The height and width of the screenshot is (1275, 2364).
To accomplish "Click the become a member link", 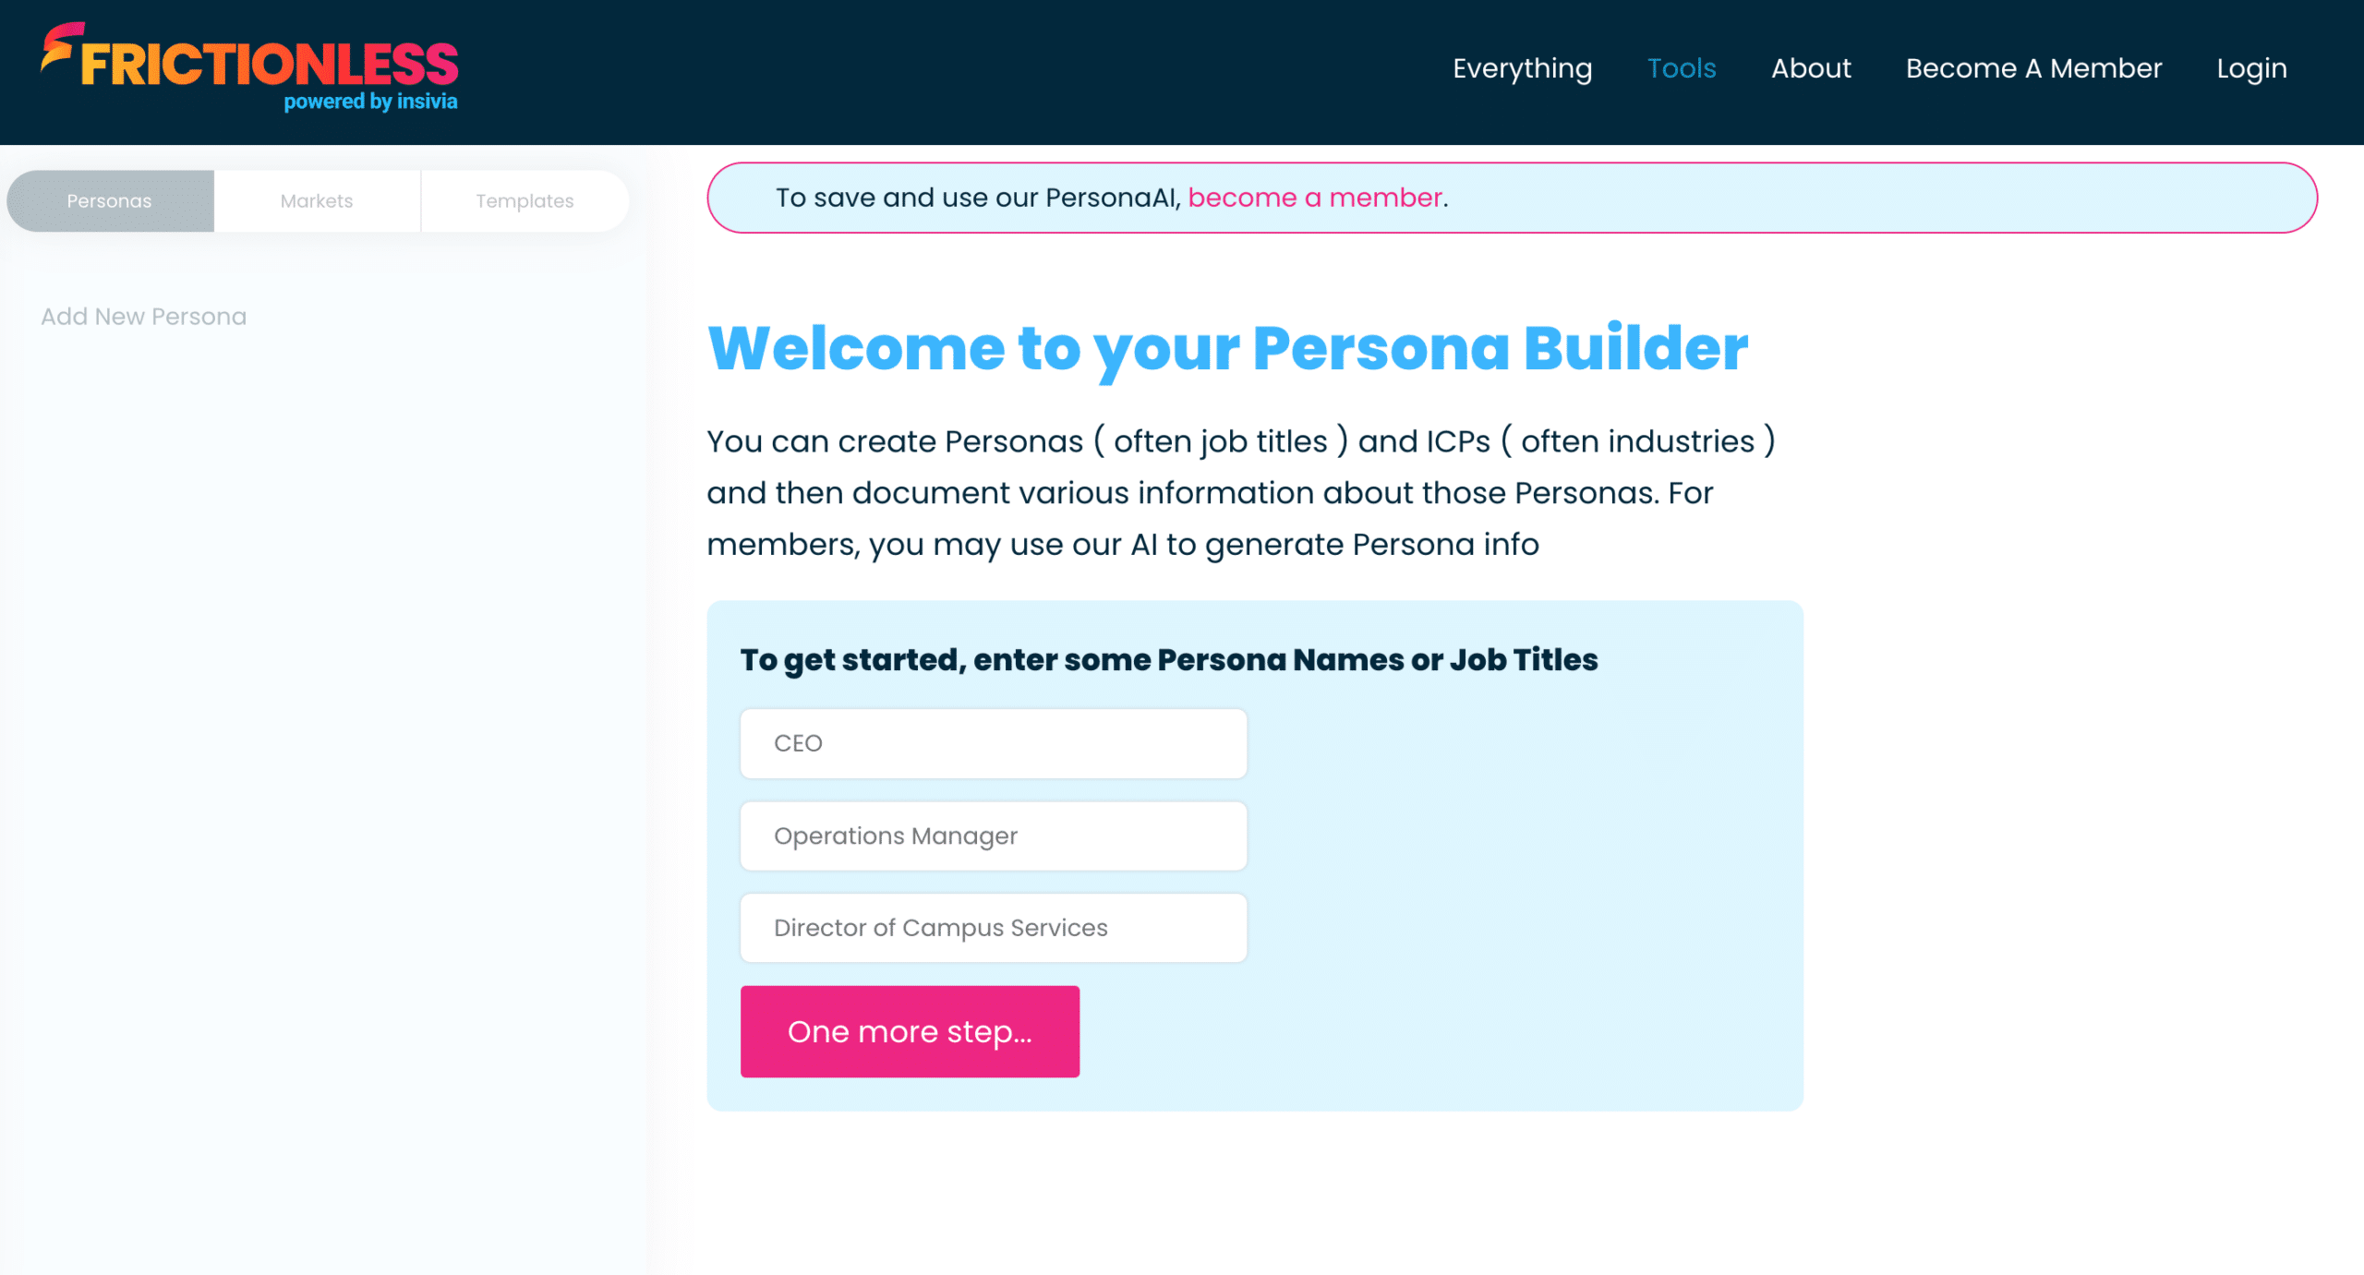I will 1314,198.
